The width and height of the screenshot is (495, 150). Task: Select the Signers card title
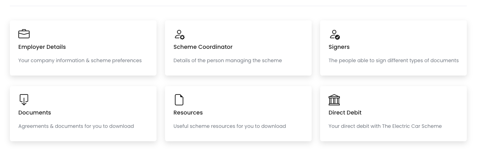coord(339,47)
